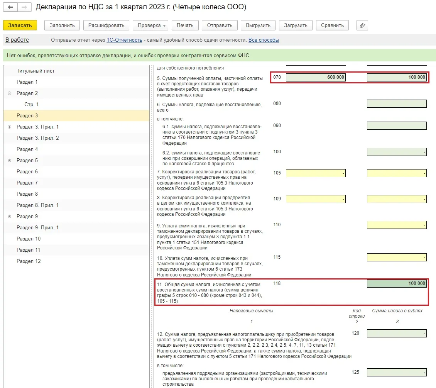Collapse the Раздел 2 tree node
Image resolution: width=436 pixels, height=388 pixels.
click(x=9, y=93)
